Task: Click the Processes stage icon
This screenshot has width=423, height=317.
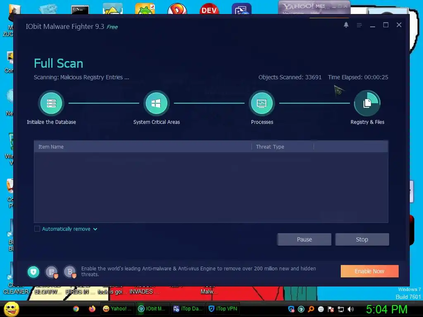Action: click(x=261, y=103)
